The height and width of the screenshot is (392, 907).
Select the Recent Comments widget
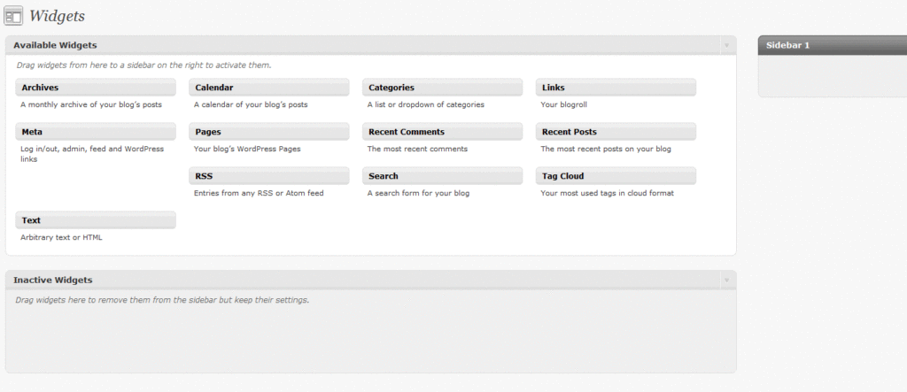tap(443, 132)
